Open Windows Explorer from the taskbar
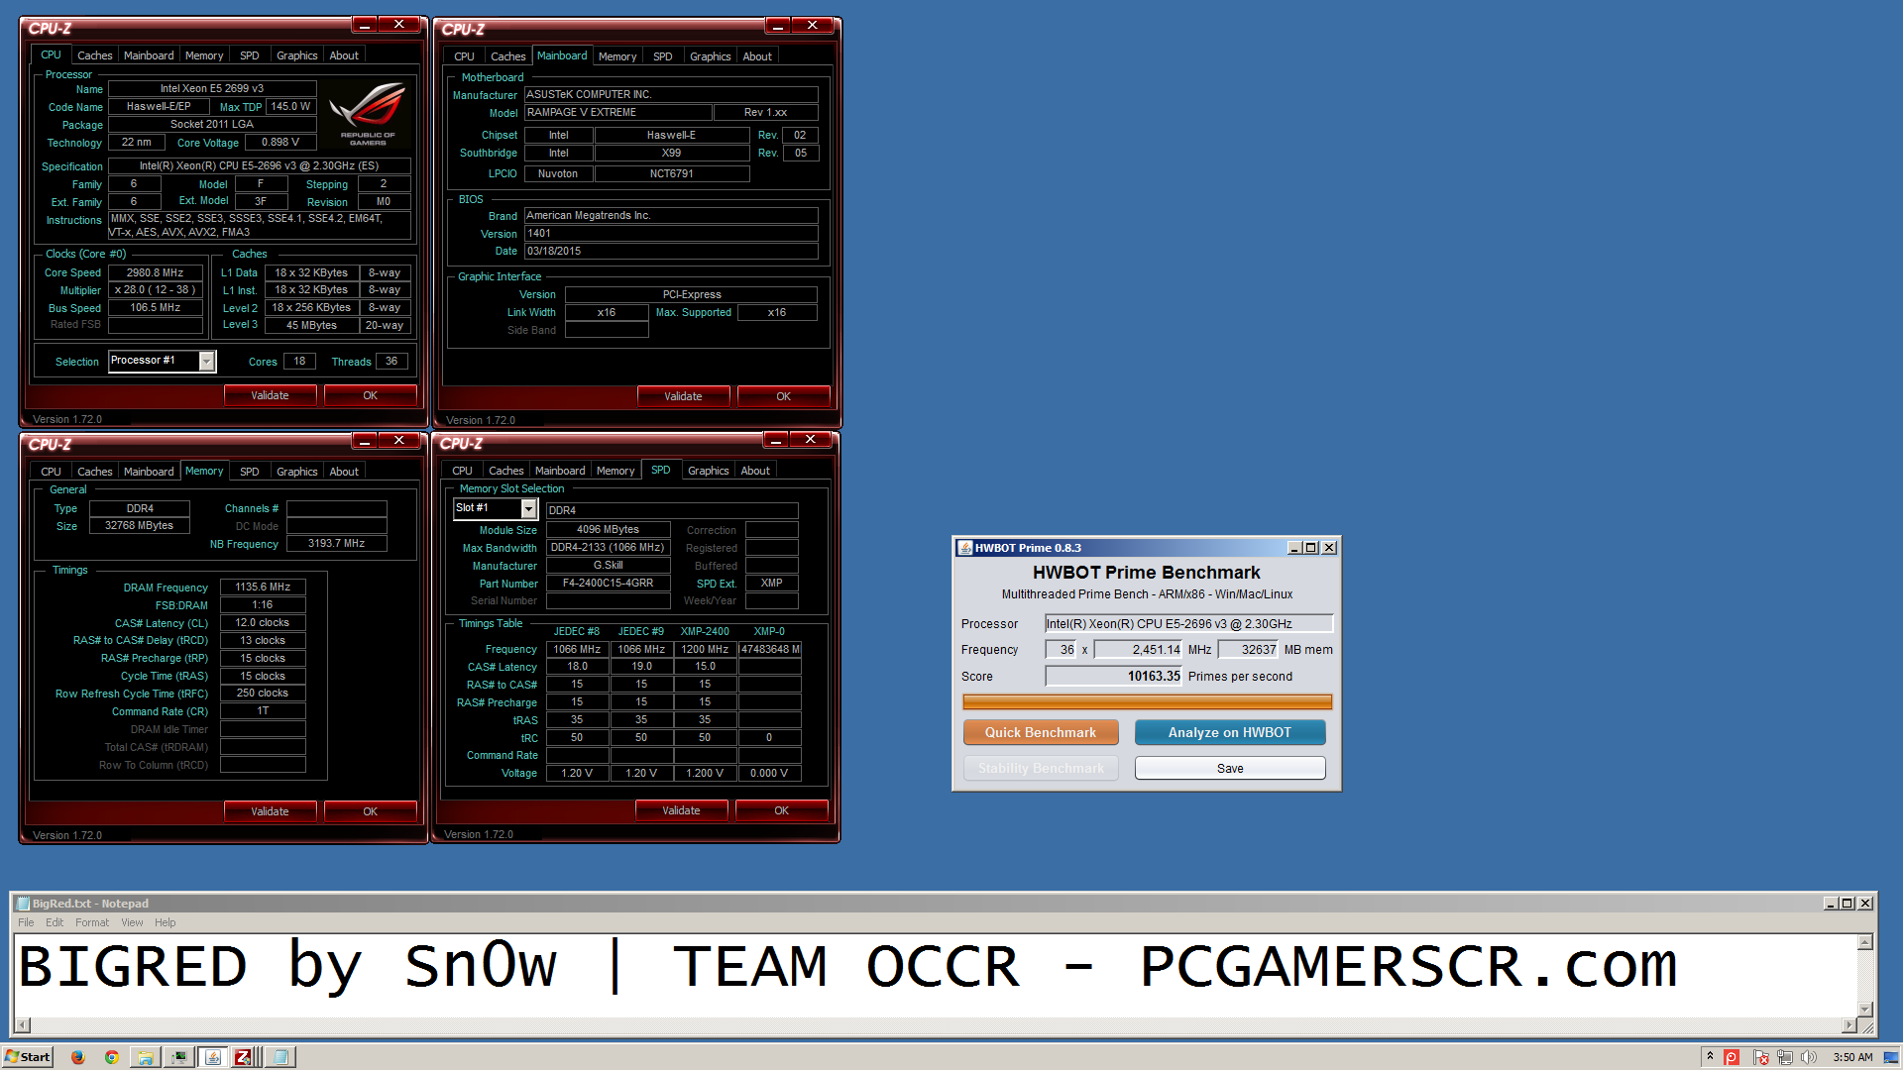Screen dimensions: 1903x1070 click(x=146, y=1057)
